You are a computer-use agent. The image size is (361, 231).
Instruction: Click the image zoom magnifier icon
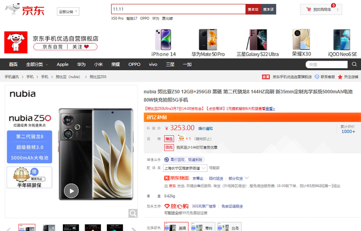(133, 213)
